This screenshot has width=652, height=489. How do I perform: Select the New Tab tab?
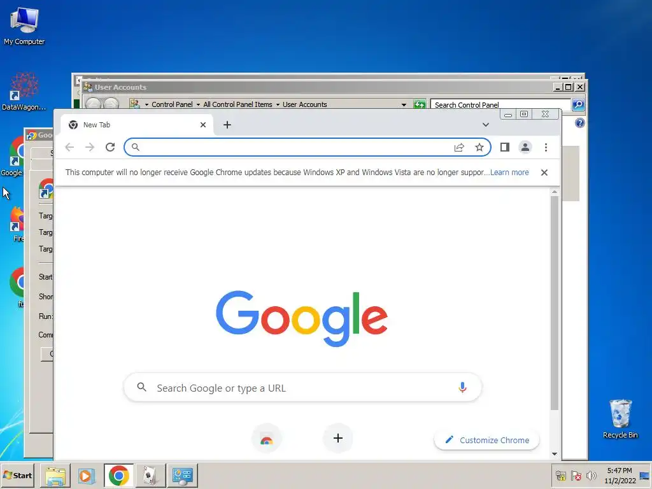(x=137, y=125)
